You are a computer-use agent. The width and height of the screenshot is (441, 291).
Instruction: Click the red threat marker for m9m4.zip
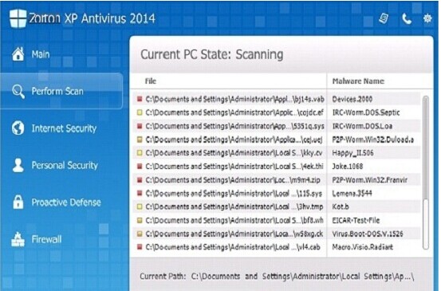click(x=140, y=180)
